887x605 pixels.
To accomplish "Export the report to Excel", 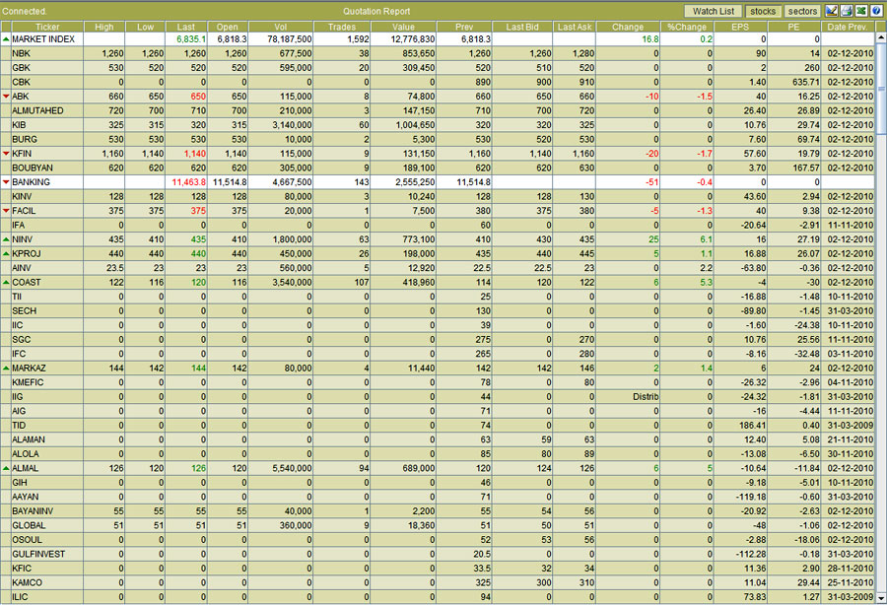I will click(861, 11).
